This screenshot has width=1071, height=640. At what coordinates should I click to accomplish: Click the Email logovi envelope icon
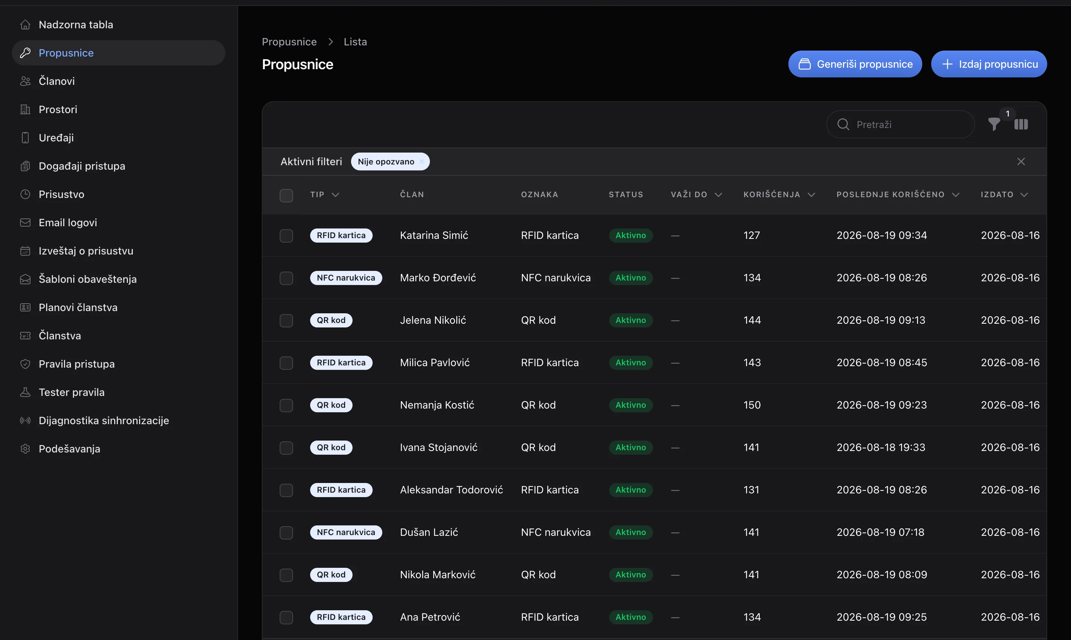click(x=25, y=223)
